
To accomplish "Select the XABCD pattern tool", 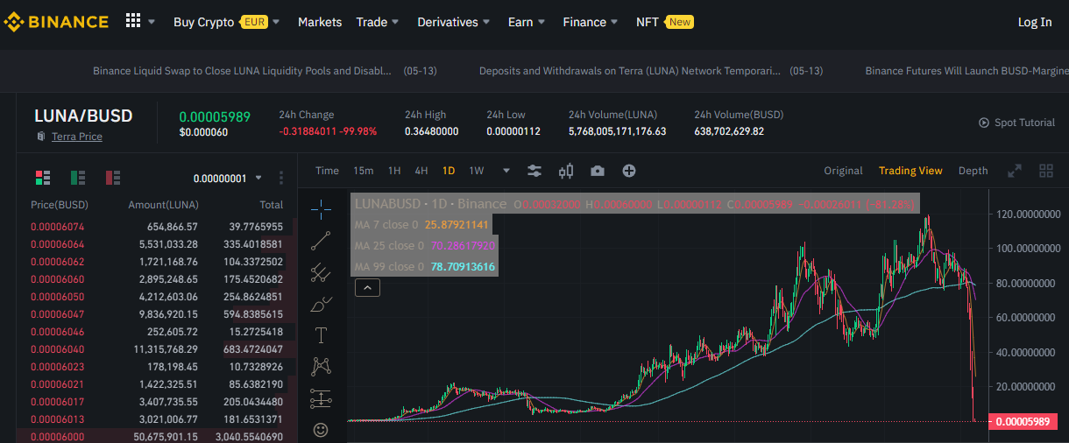I will coord(321,367).
